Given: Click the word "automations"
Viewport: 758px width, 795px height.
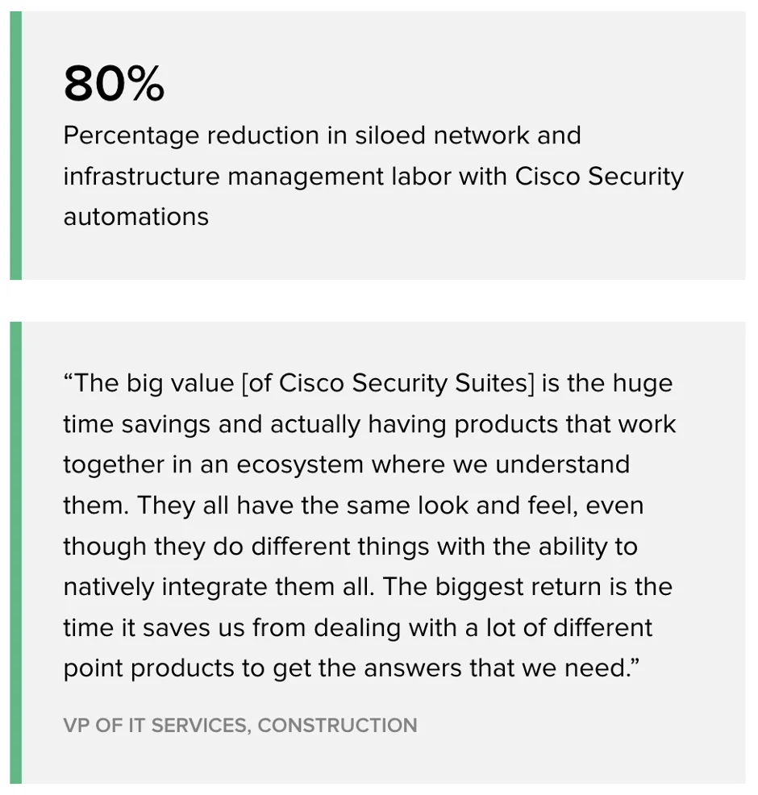Looking at the screenshot, I should tap(135, 216).
